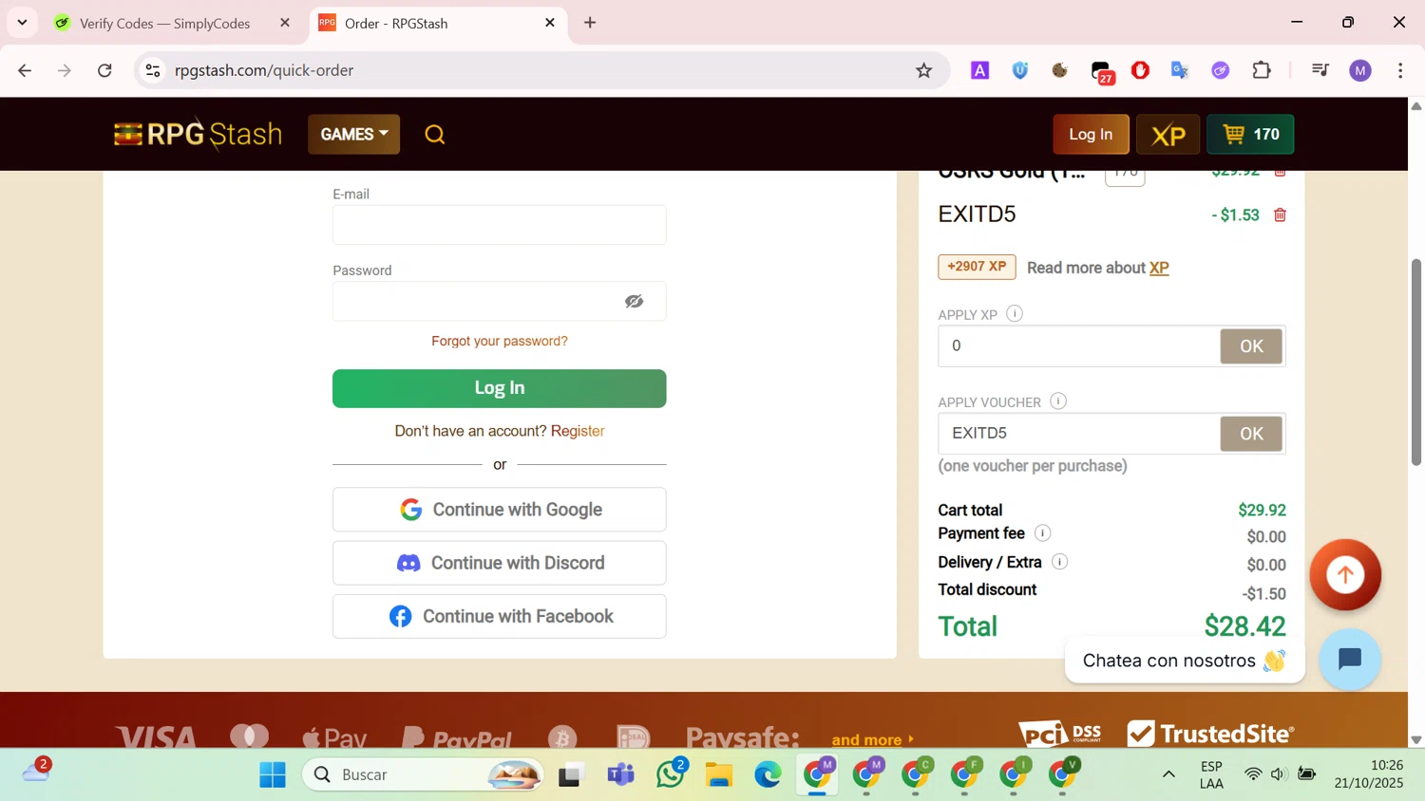Focus the Password input field
1425x801 pixels.
point(500,301)
